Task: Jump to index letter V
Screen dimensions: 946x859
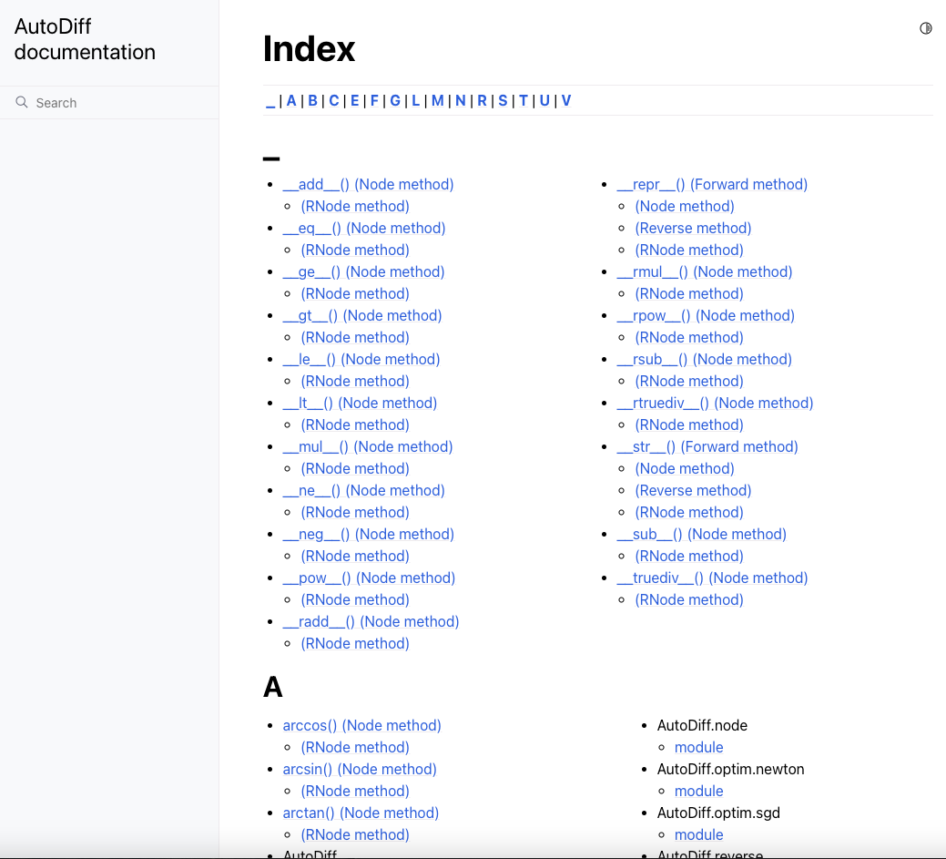Action: click(x=566, y=101)
